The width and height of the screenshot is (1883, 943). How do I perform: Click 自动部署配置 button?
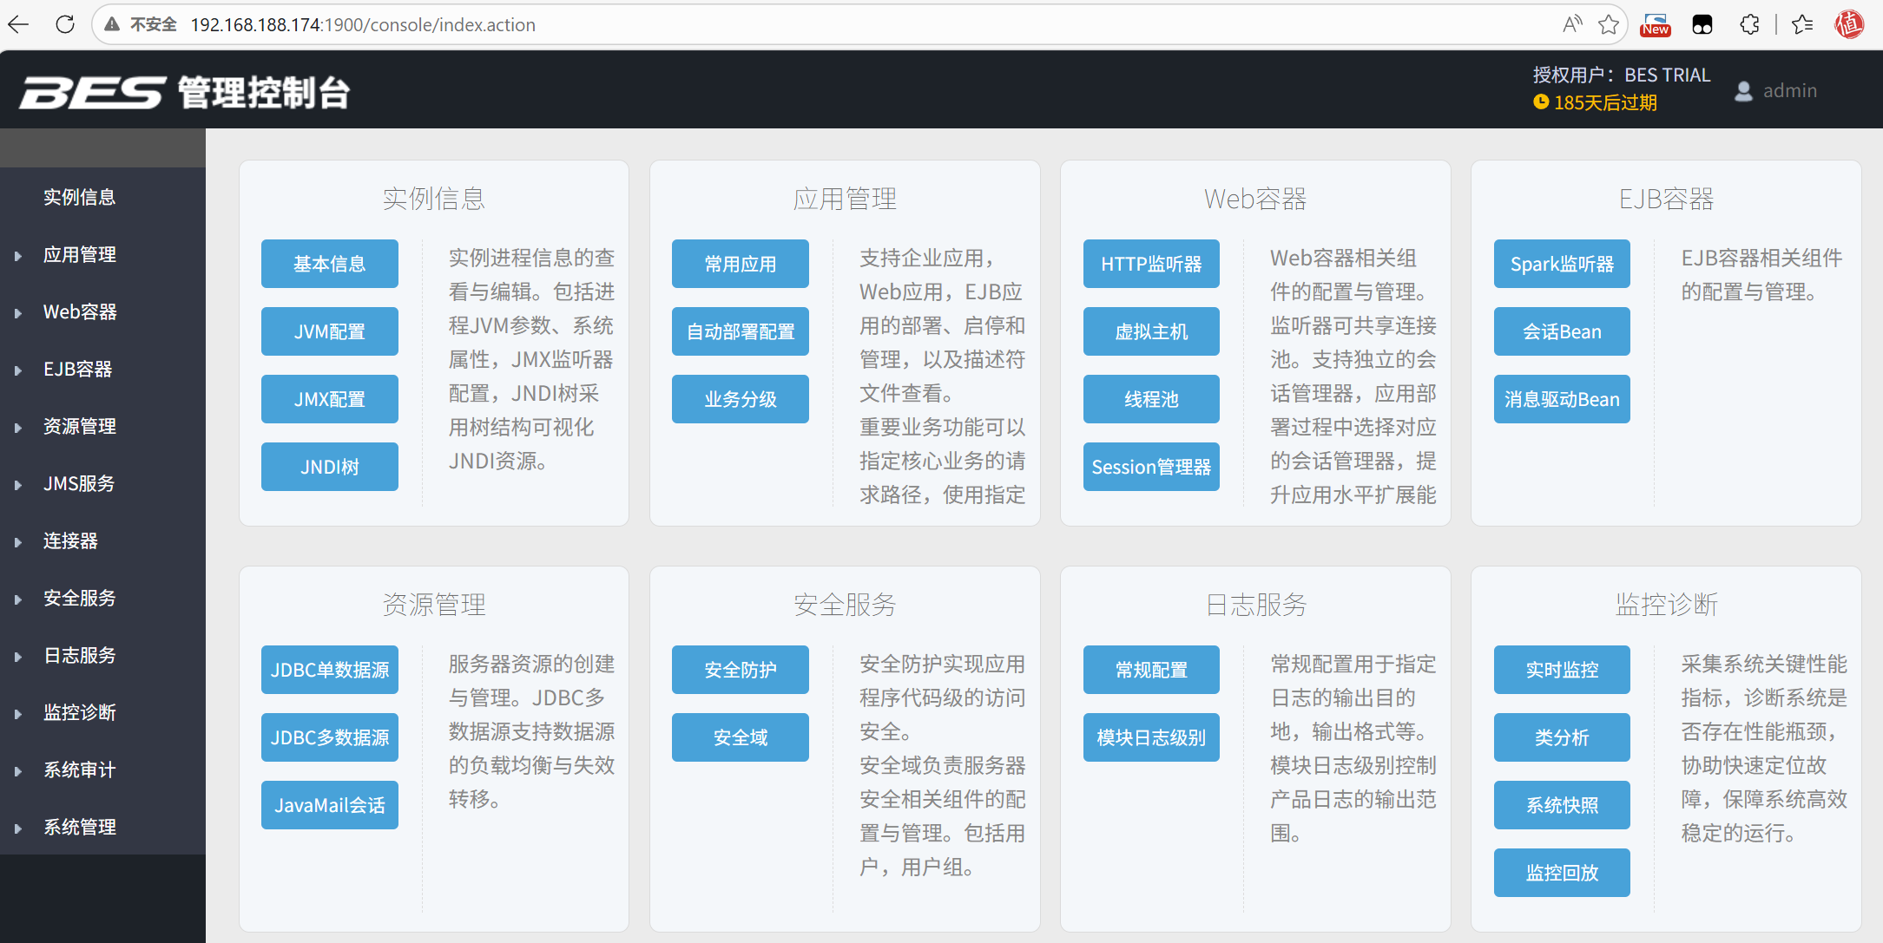pos(741,331)
